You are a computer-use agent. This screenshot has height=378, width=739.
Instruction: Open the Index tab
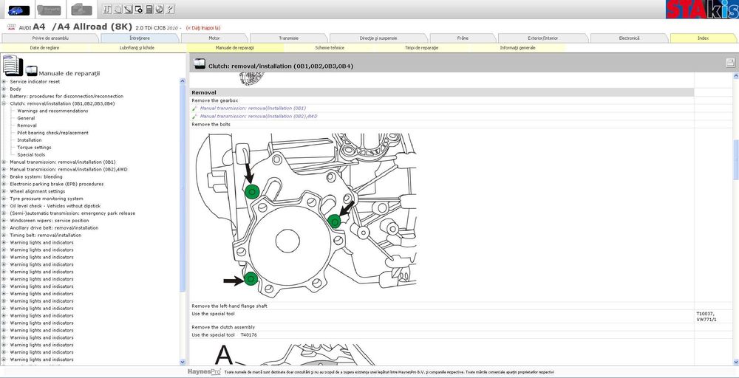tap(704, 38)
